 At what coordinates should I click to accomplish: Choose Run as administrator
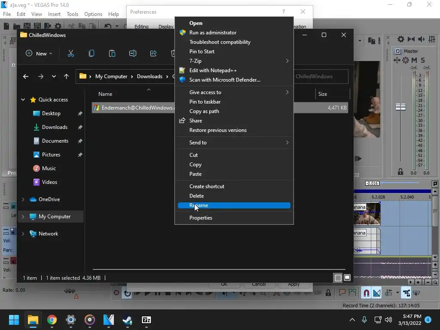[234, 33]
